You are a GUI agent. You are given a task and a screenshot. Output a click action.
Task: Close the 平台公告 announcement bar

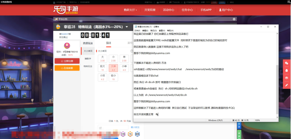234,19
